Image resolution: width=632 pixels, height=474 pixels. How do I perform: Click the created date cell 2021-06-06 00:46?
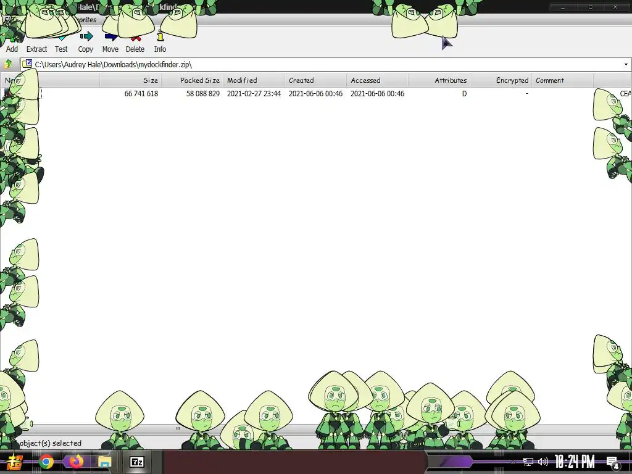(315, 94)
